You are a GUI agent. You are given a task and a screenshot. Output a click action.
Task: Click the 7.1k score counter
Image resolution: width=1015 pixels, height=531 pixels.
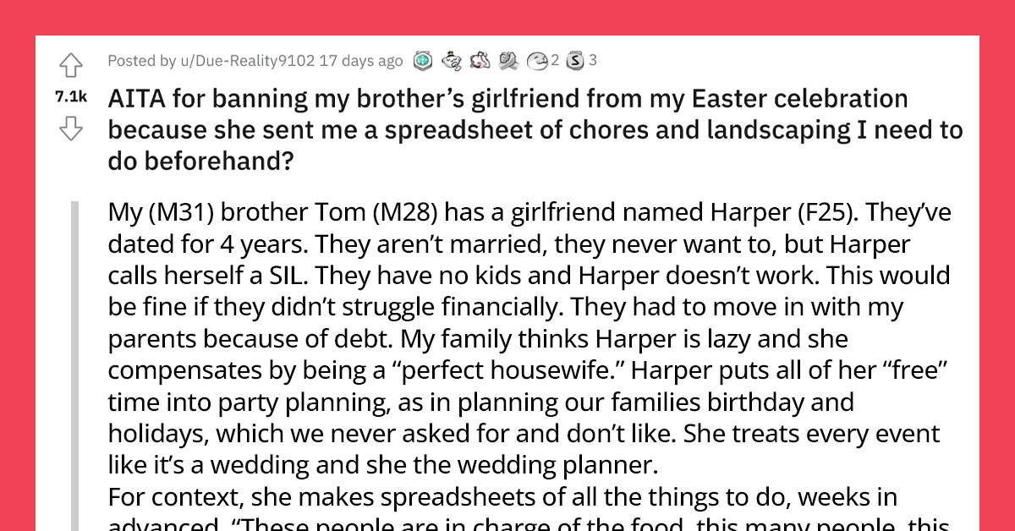pyautogui.click(x=70, y=96)
